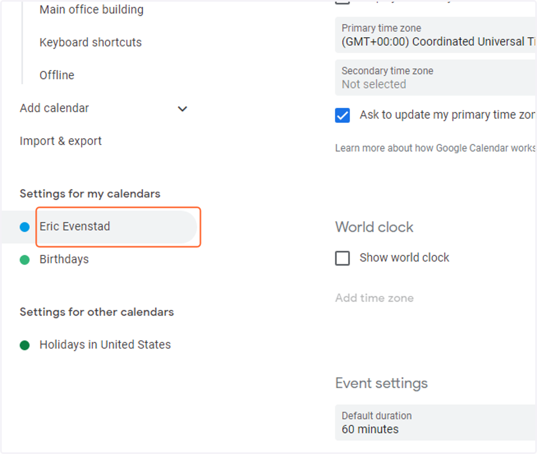Open the Primary time zone dropdown
Screen dimensions: 537x454
pos(435,35)
